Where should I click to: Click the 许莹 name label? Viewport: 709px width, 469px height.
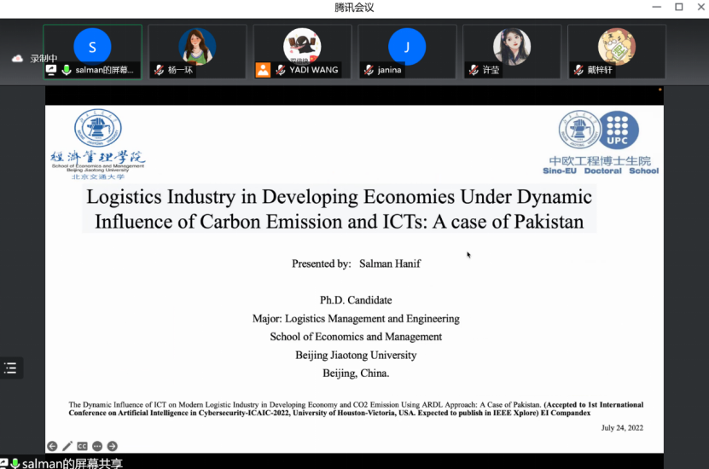pyautogui.click(x=491, y=70)
